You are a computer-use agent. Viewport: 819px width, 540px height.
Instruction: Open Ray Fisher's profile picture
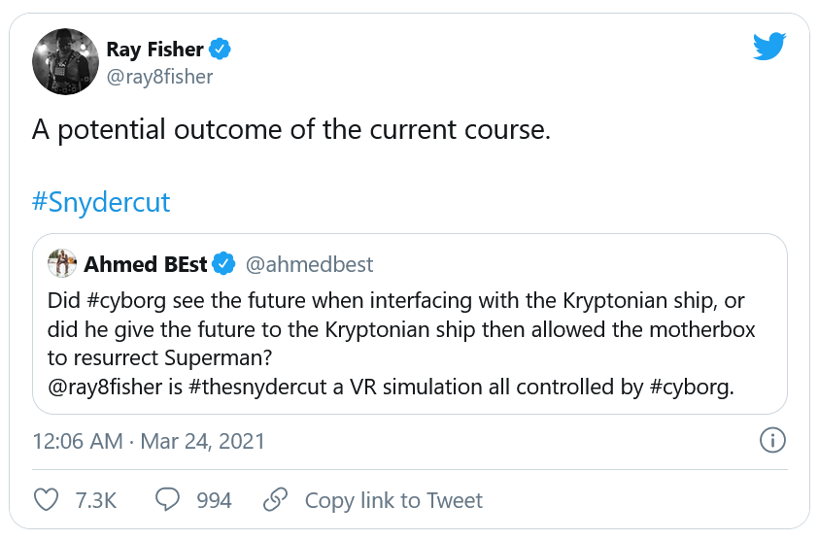coord(66,61)
